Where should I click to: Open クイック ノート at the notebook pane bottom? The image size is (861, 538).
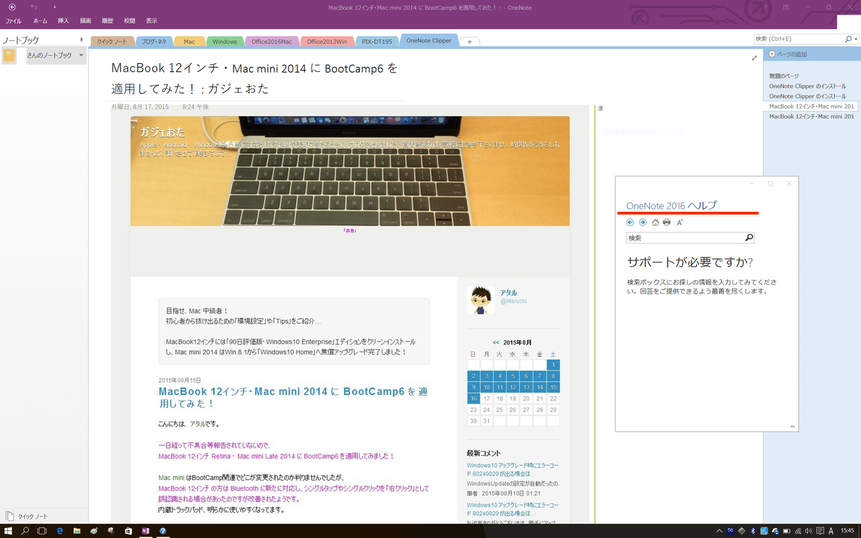point(27,516)
